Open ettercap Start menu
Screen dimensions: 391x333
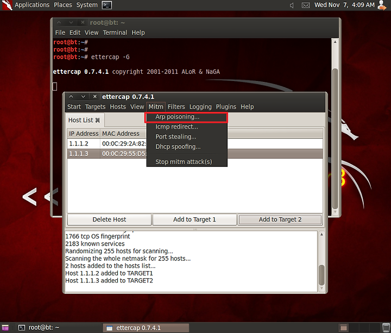click(74, 107)
